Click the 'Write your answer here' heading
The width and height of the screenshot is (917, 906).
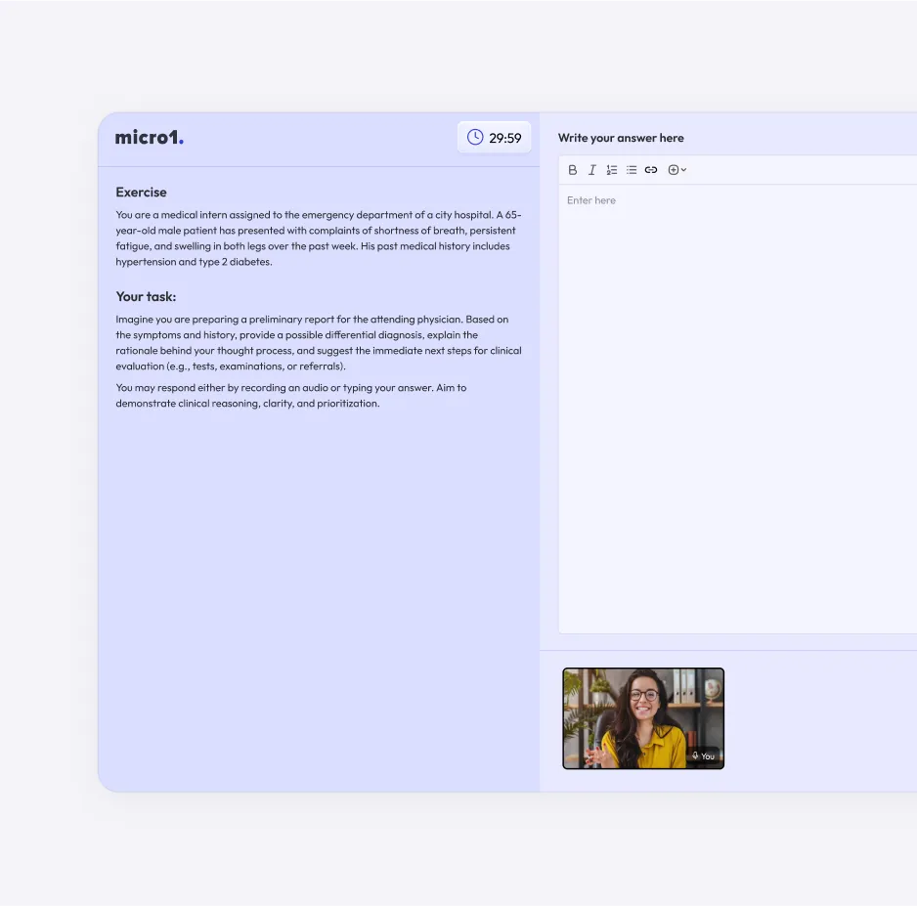621,138
